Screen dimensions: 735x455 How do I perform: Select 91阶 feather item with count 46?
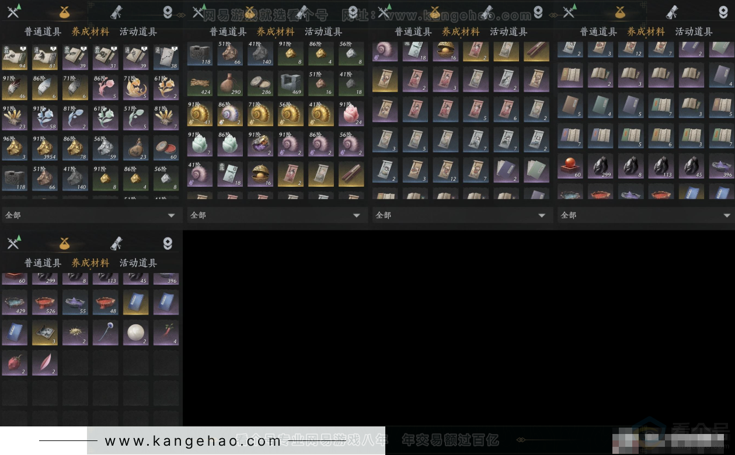coord(15,87)
